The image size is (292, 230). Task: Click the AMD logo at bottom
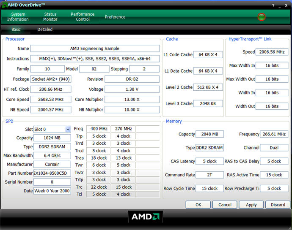point(146,216)
